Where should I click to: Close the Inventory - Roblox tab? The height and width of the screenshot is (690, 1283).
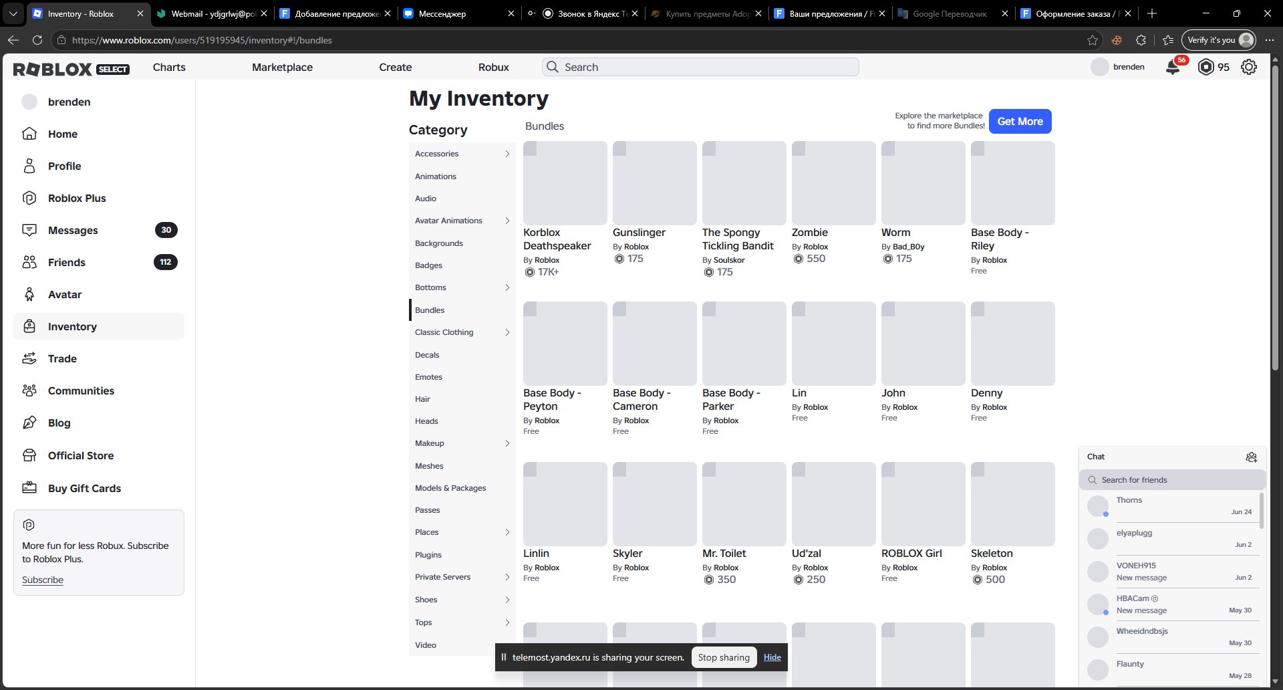coord(140,13)
